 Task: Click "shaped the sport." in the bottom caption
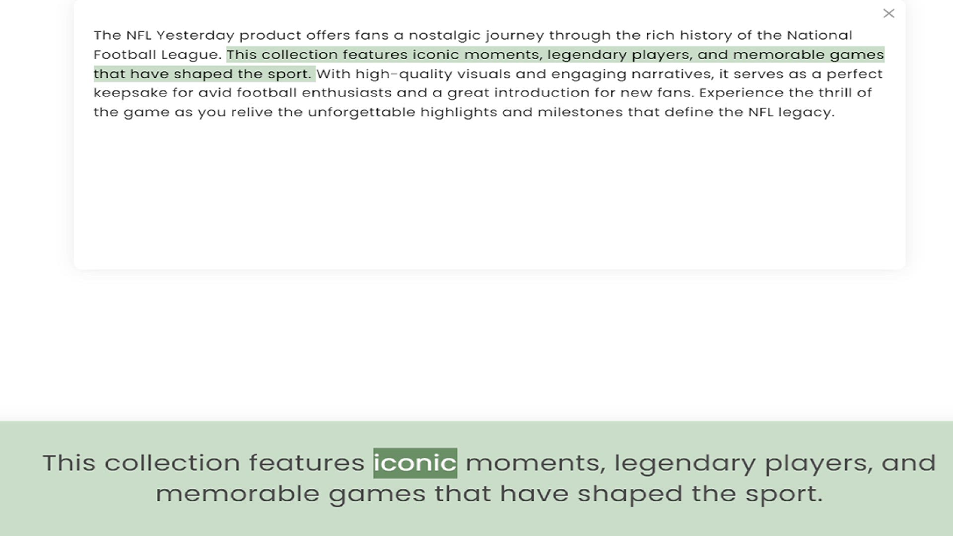[x=700, y=494]
